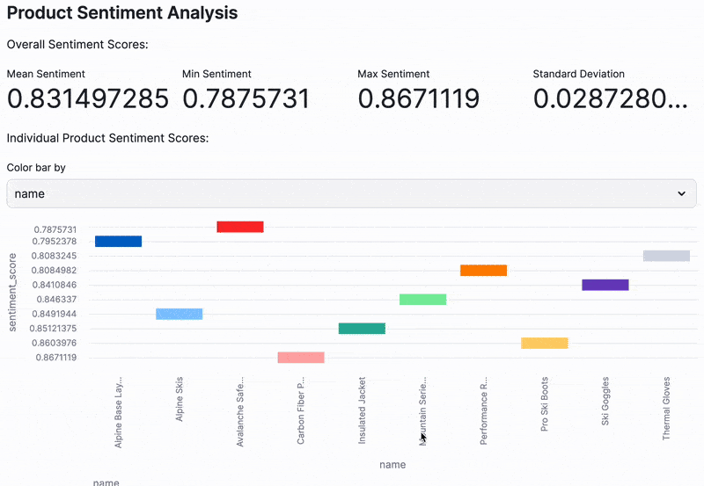Click the grey Thermal Gloves bar
This screenshot has width=704, height=486.
point(666,256)
